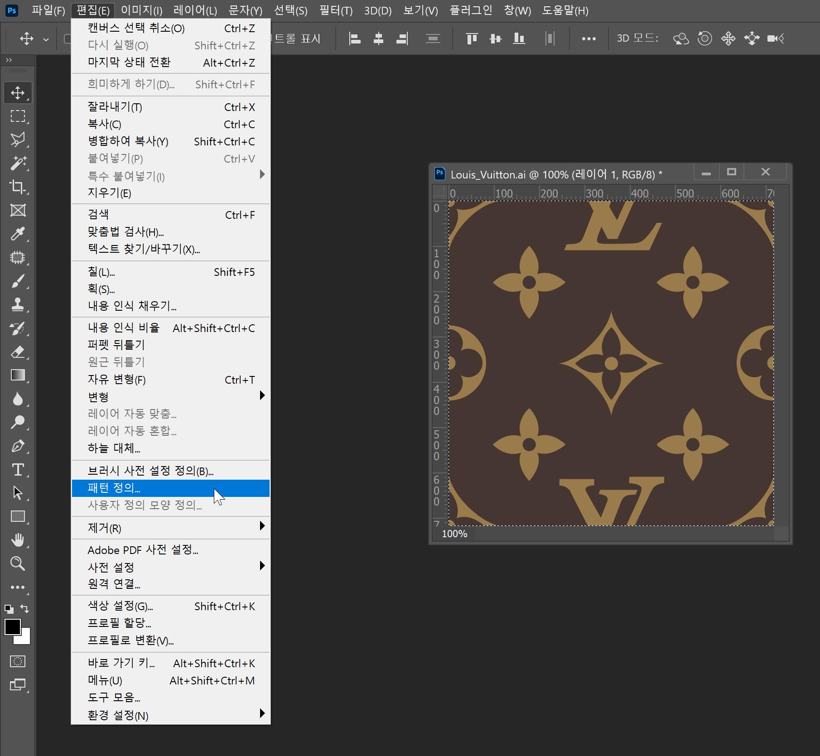Select the Path Selection tool
This screenshot has height=756, width=820.
pos(18,493)
